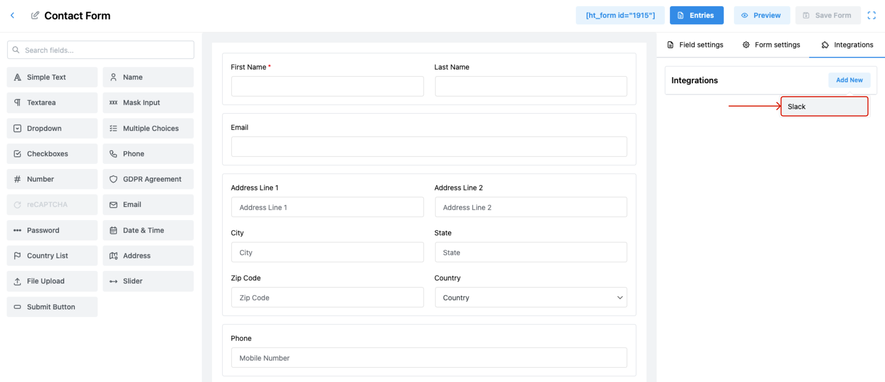
Task: Select Slack from integrations menu
Action: [x=825, y=107]
